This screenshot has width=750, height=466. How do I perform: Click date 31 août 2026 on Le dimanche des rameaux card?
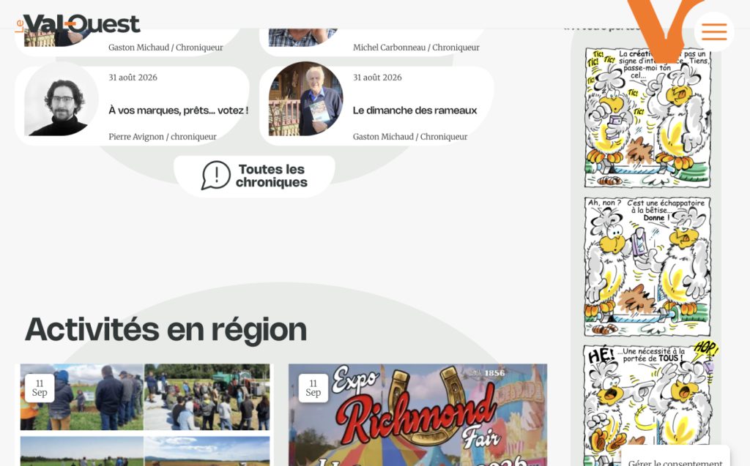377,78
